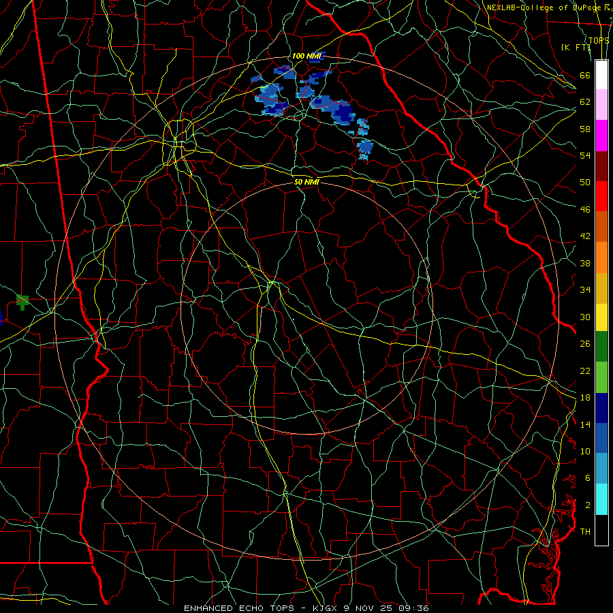
Task: Click the large navy echo core northeast
Action: click(x=343, y=112)
